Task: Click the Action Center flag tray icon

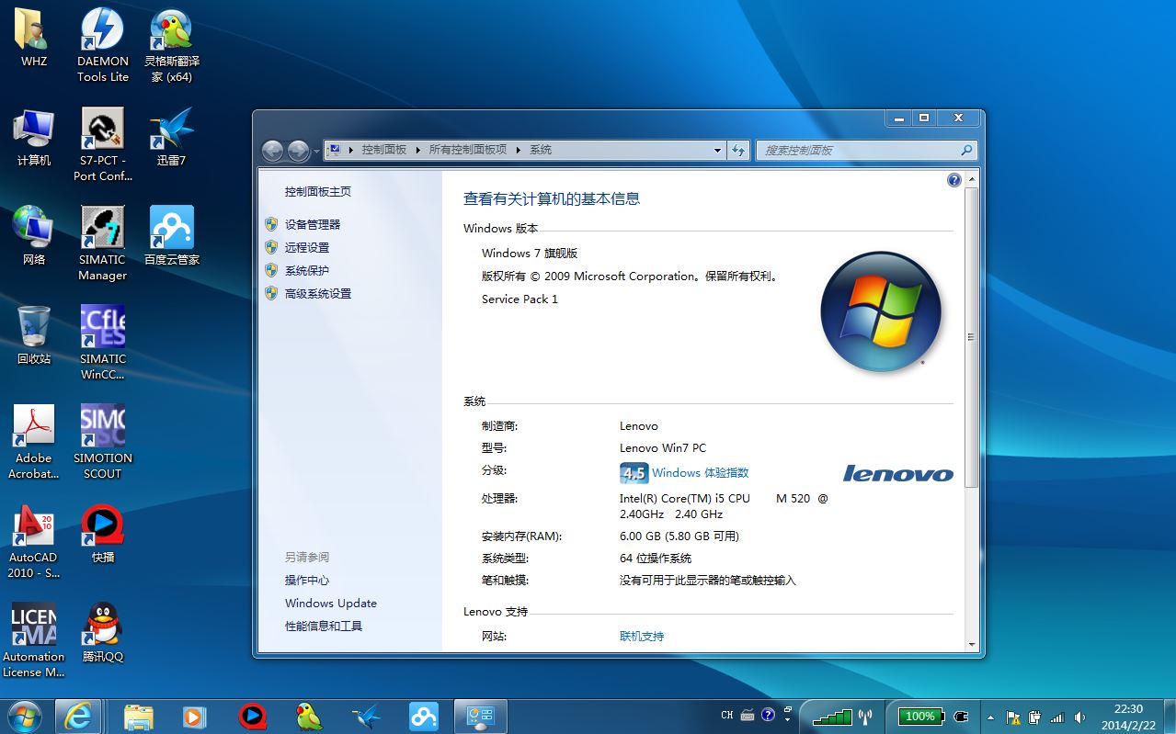Action: [1014, 717]
